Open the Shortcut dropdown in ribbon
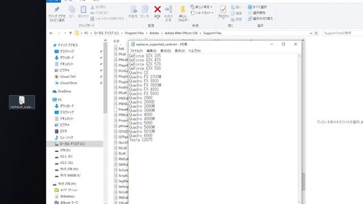363x204 pixels. pyautogui.click(x=202, y=12)
